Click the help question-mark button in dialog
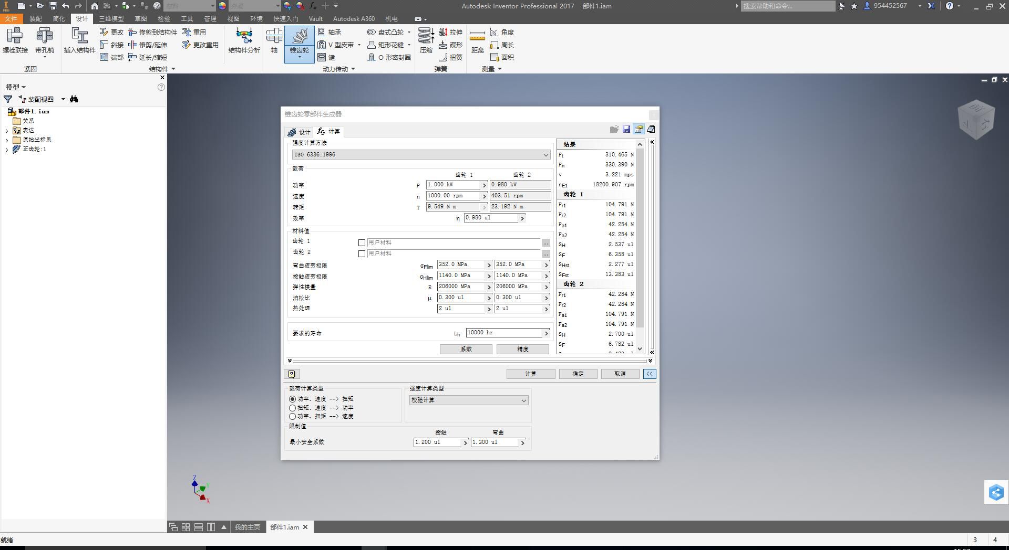Screen dimensions: 1009x550 coord(292,374)
